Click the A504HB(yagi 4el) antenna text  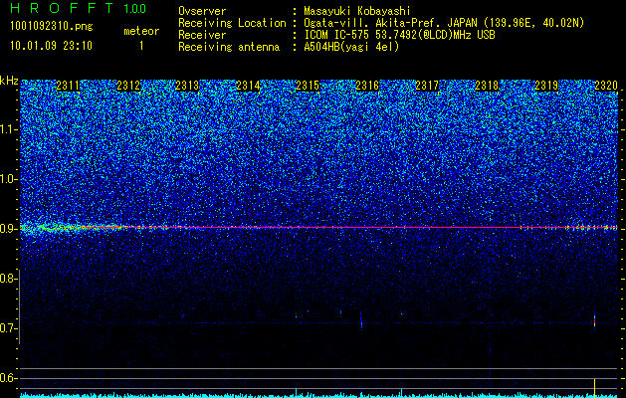tap(351, 47)
